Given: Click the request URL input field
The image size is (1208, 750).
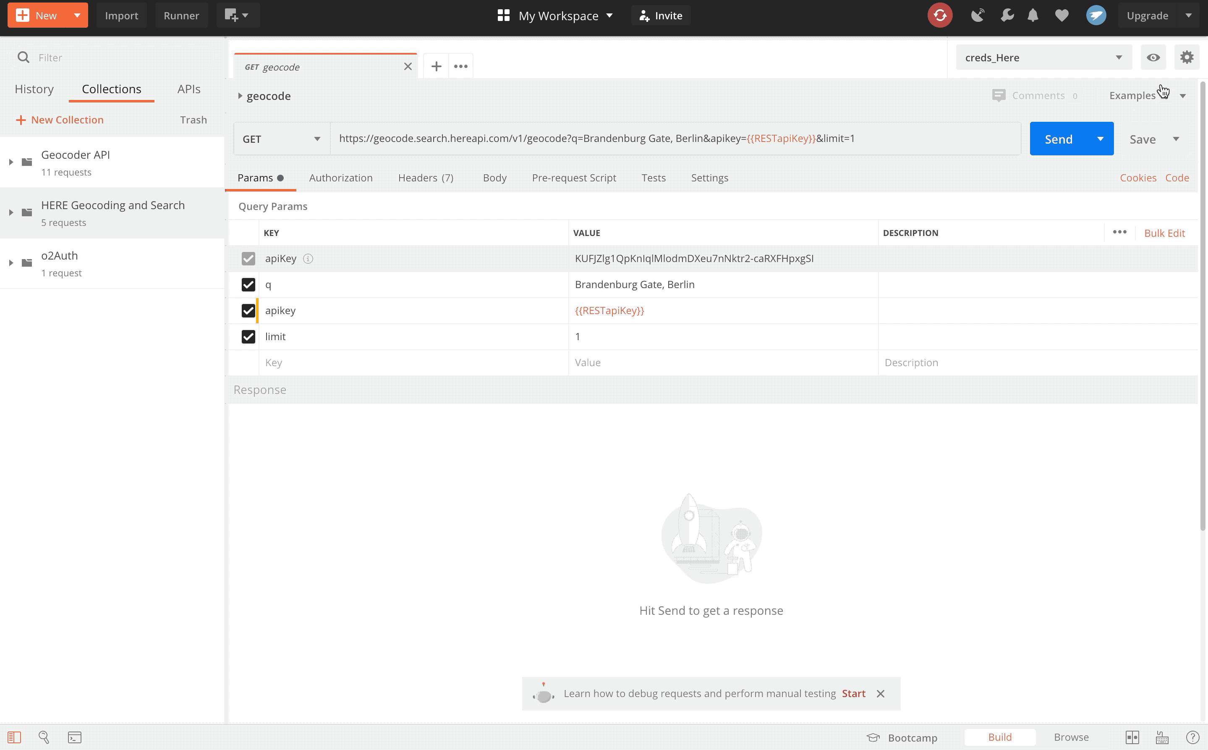Looking at the screenshot, I should (675, 139).
